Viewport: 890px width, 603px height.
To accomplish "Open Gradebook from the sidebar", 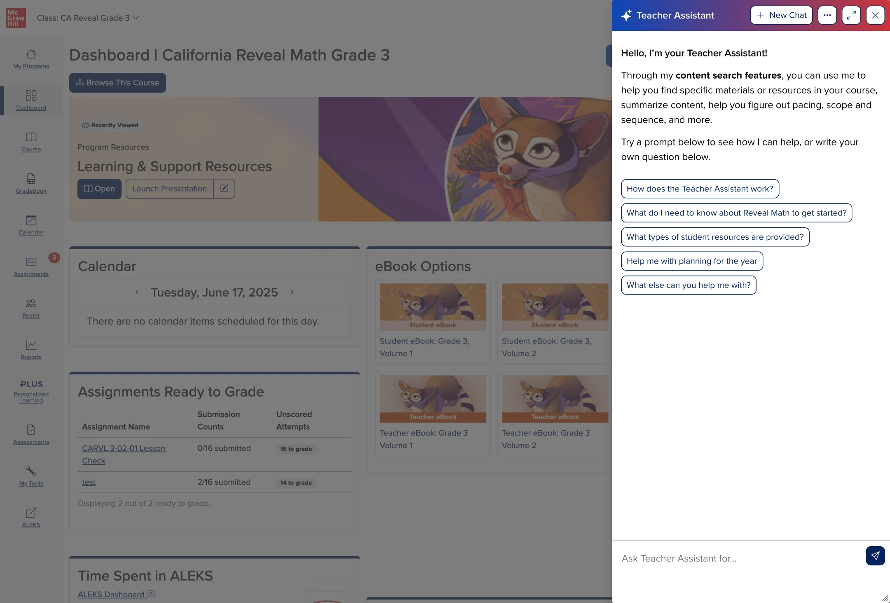I will click(31, 183).
